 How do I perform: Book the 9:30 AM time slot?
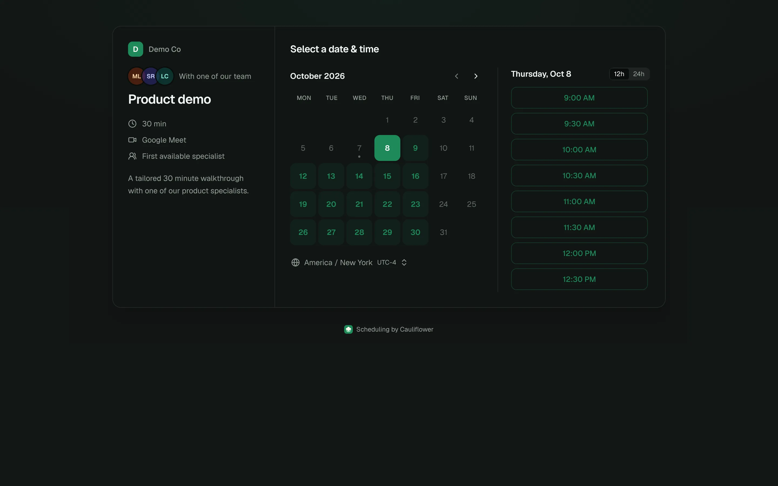(x=579, y=124)
